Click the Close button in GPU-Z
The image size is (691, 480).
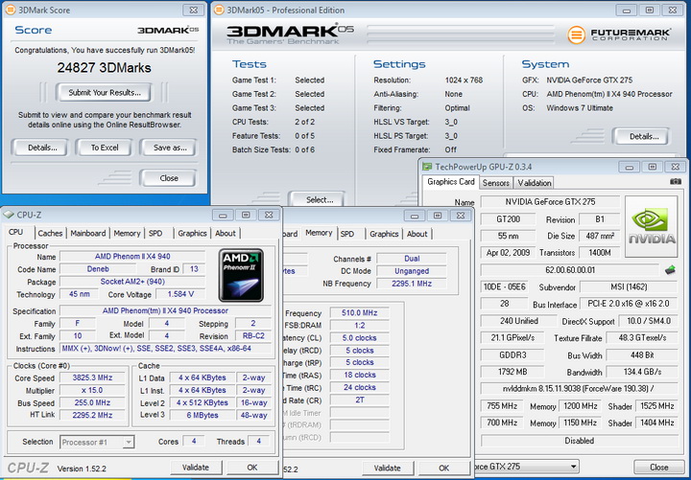tap(658, 467)
